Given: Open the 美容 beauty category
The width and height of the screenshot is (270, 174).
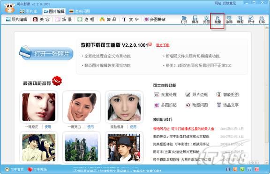Looking at the screenshot, I should 41,19.
